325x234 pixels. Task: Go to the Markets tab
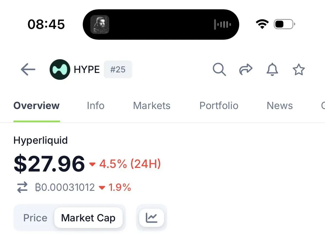(152, 106)
